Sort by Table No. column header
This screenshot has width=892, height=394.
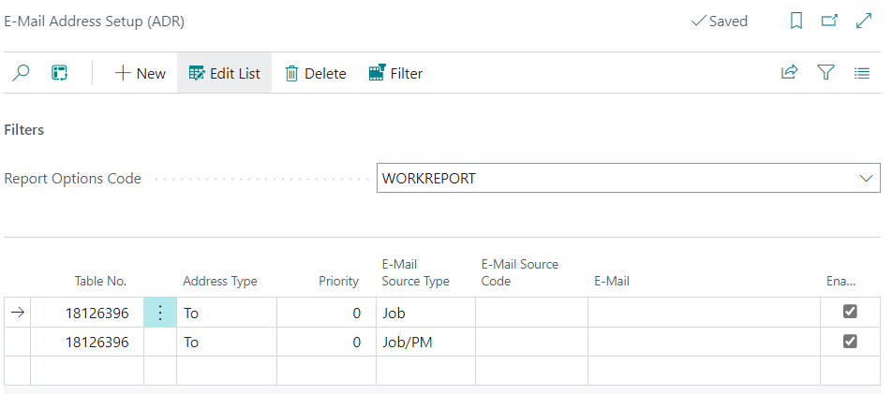100,281
